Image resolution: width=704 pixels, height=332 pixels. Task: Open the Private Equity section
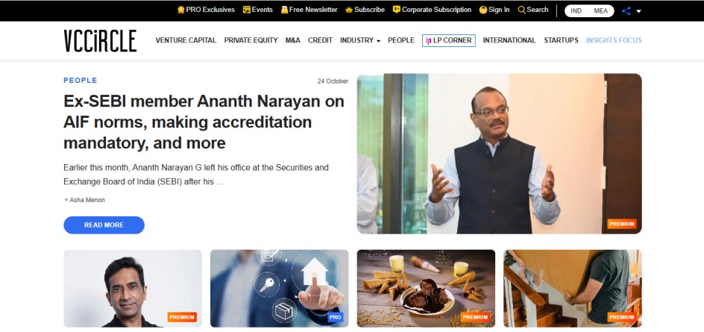[251, 40]
